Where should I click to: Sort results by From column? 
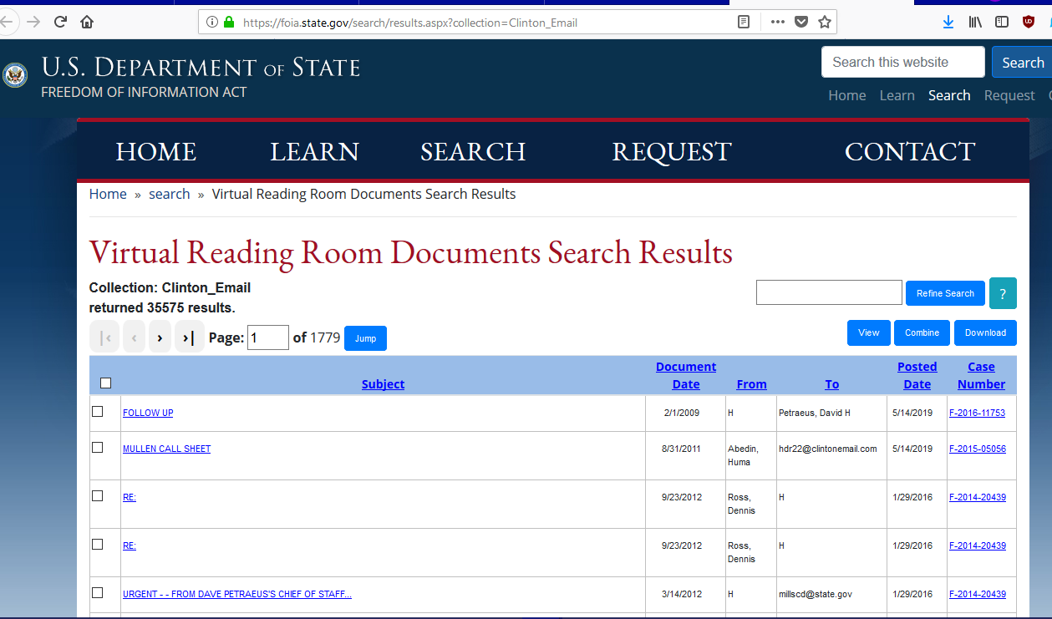pyautogui.click(x=751, y=384)
